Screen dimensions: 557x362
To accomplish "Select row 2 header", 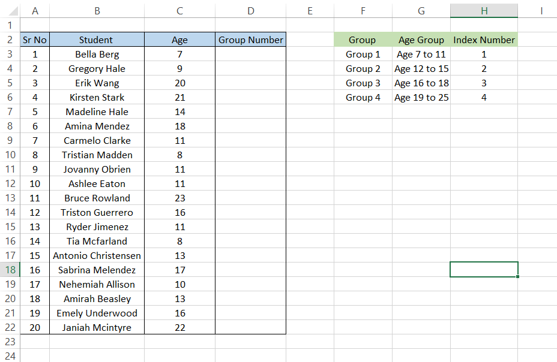I will pyautogui.click(x=10, y=40).
